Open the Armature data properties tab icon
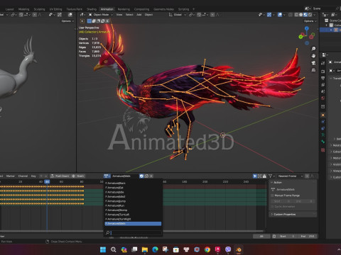This screenshot has width=341, height=255. coord(323,135)
